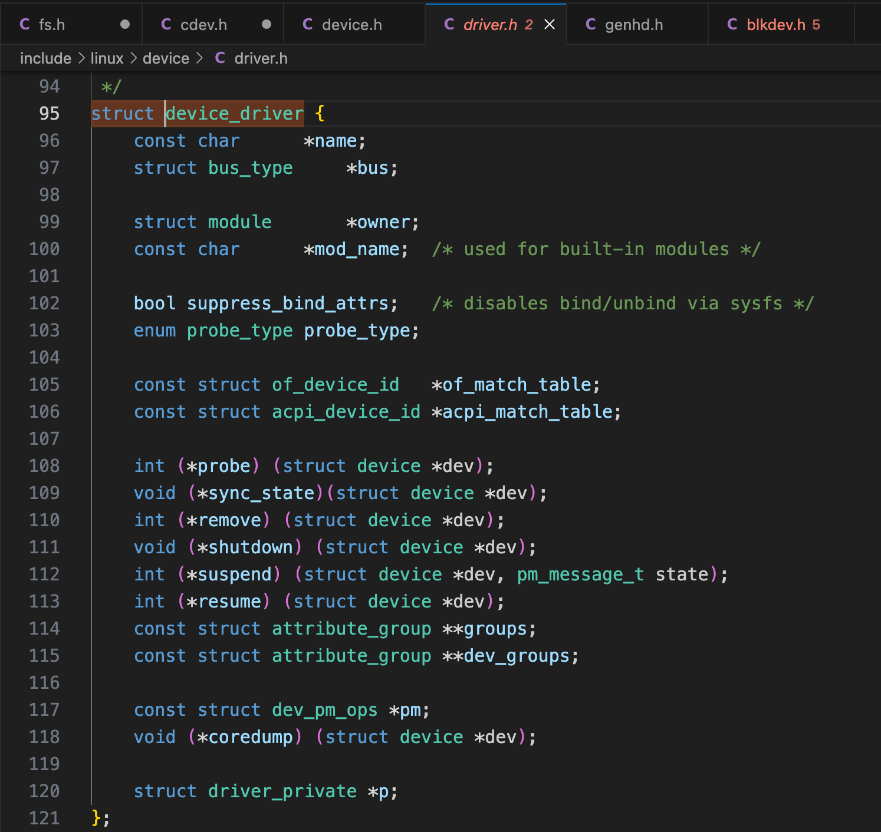This screenshot has width=881, height=832.
Task: Close the driver.h tab
Action: pyautogui.click(x=550, y=24)
